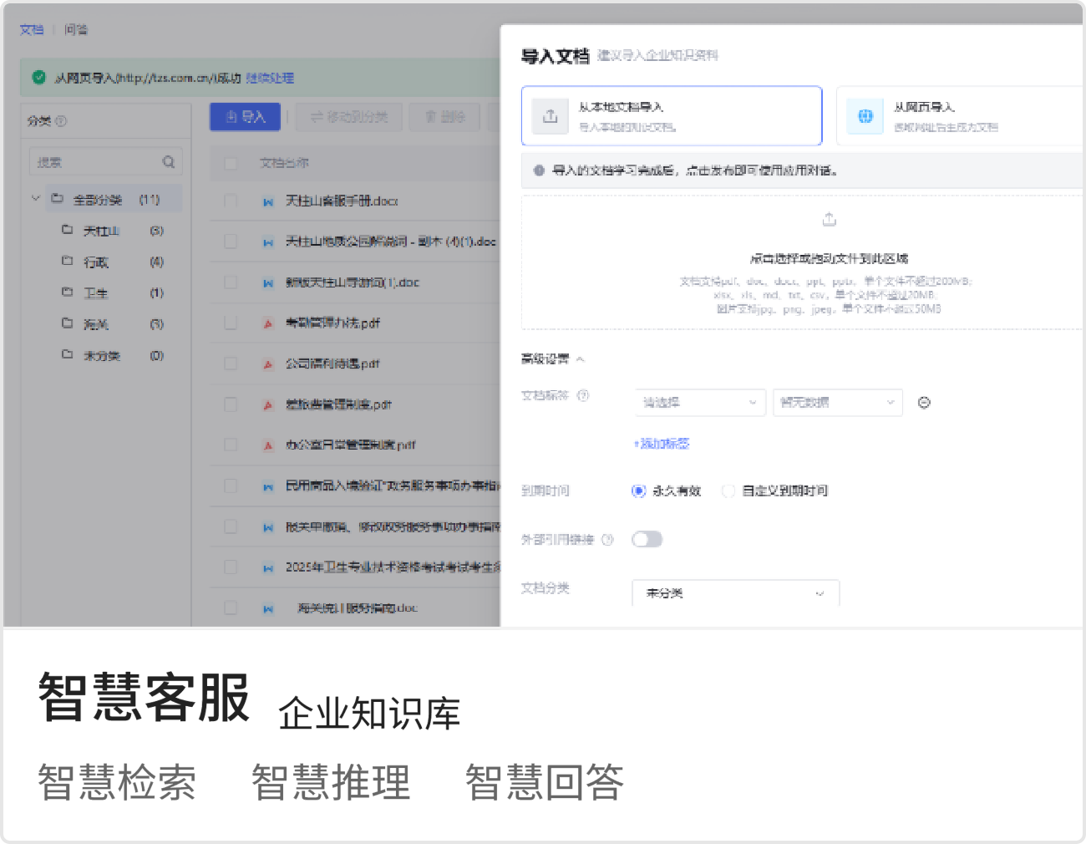Open the 文档分类 dropdown showing 未分类
The height and width of the screenshot is (844, 1086).
click(735, 593)
